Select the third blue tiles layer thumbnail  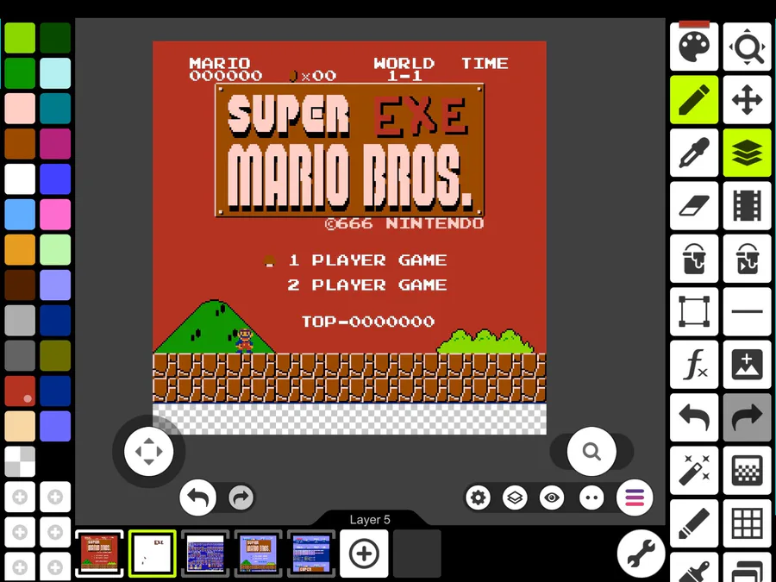coord(205,554)
